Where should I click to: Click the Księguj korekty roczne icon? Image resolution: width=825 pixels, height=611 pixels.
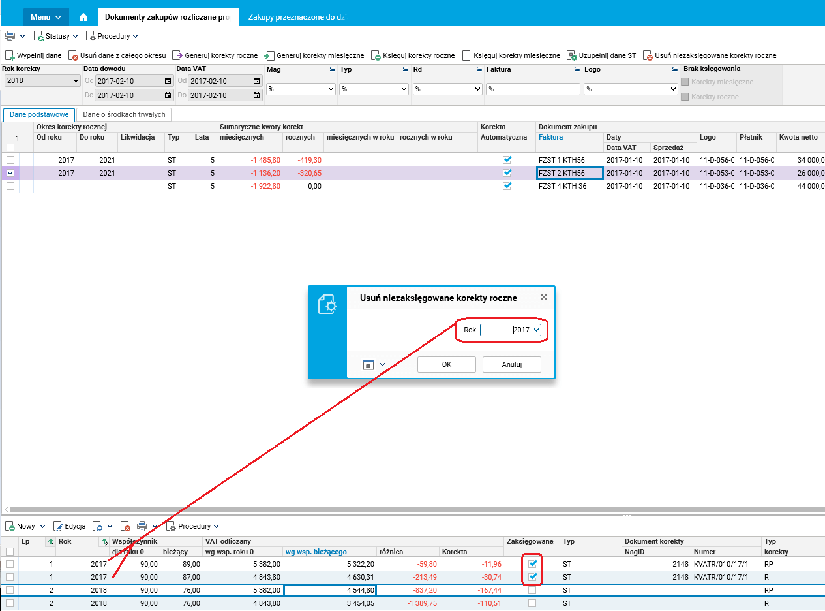(376, 56)
